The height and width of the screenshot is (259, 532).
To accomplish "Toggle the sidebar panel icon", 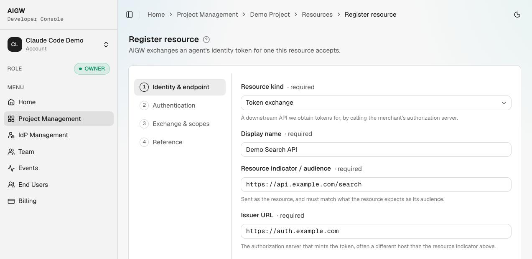I will click(x=130, y=15).
